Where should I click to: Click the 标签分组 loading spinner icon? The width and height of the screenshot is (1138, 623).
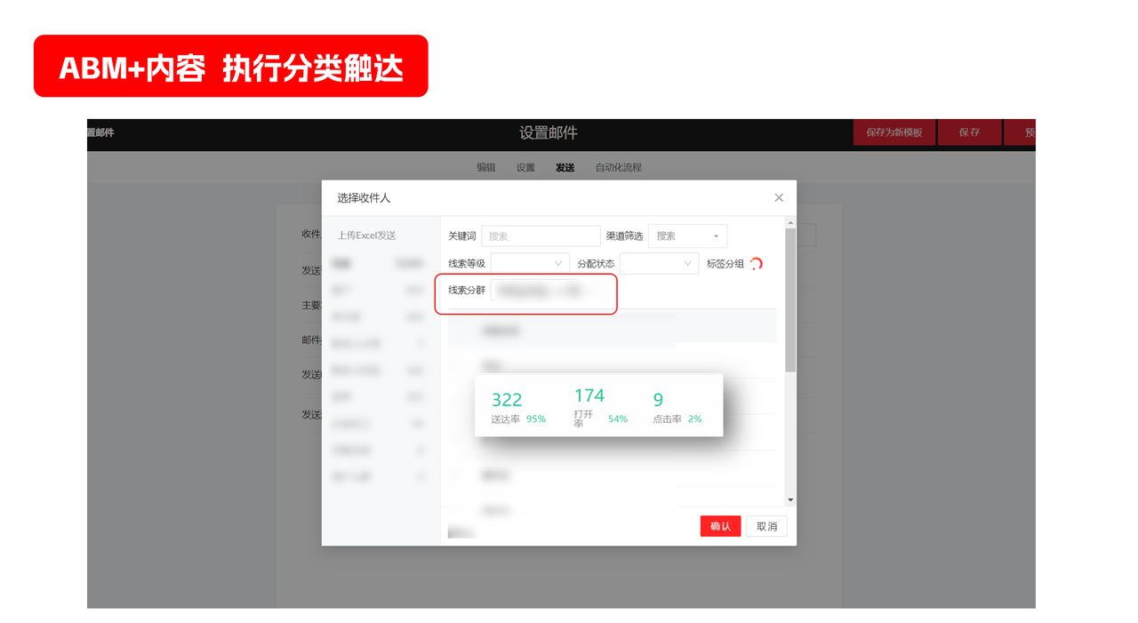756,264
